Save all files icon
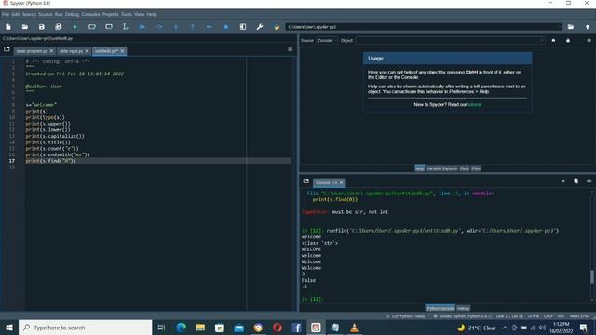 (58, 27)
